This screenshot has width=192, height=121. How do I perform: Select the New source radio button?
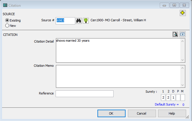click(8, 26)
